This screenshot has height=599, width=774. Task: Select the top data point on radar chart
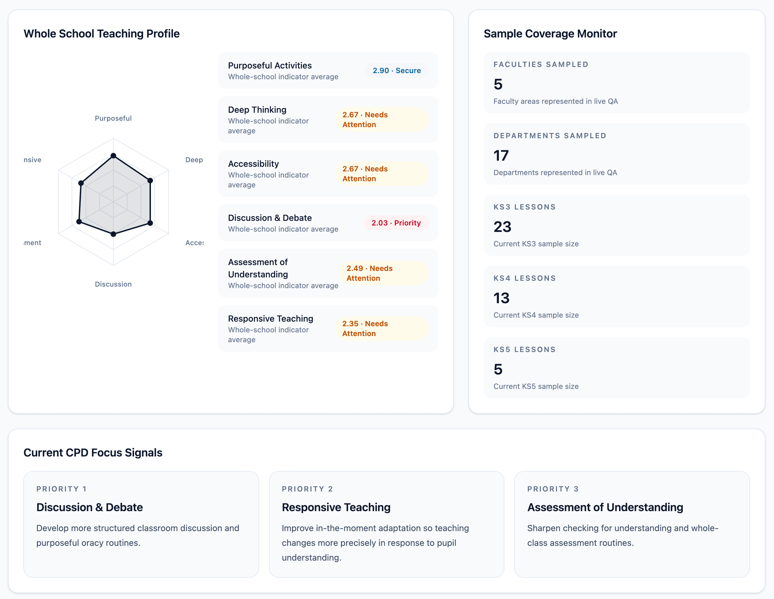pos(113,155)
